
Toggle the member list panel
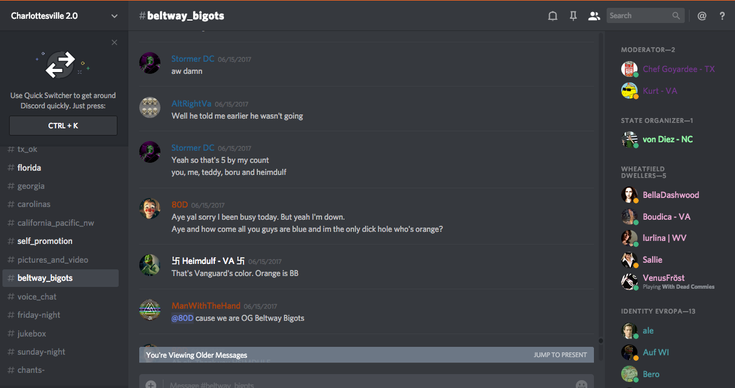593,16
